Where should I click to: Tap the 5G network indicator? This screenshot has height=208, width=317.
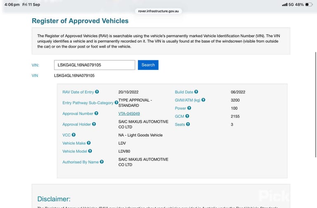pyautogui.click(x=291, y=5)
